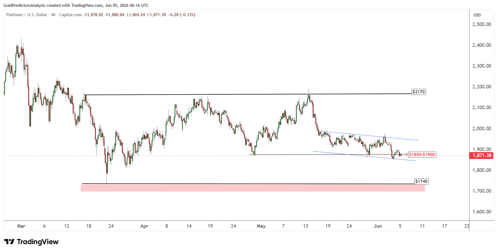Click Capital.com source in legend
Viewport: 498px width, 252px height.
coord(71,15)
